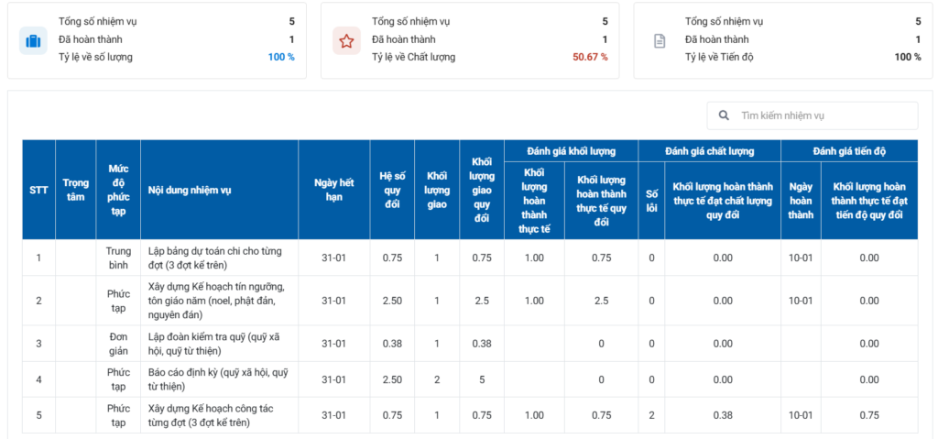Select task 'Báo cáo định kỳ'
This screenshot has height=439, width=938.
[218, 379]
